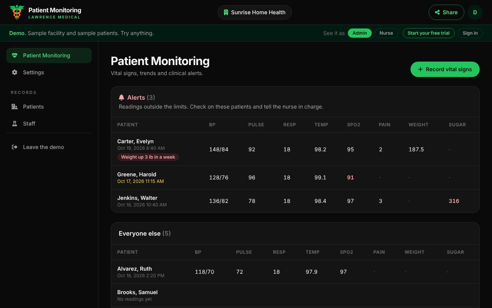Open Greene, Harold patient record
Screen dimensions: 492x308
(x=295, y=177)
